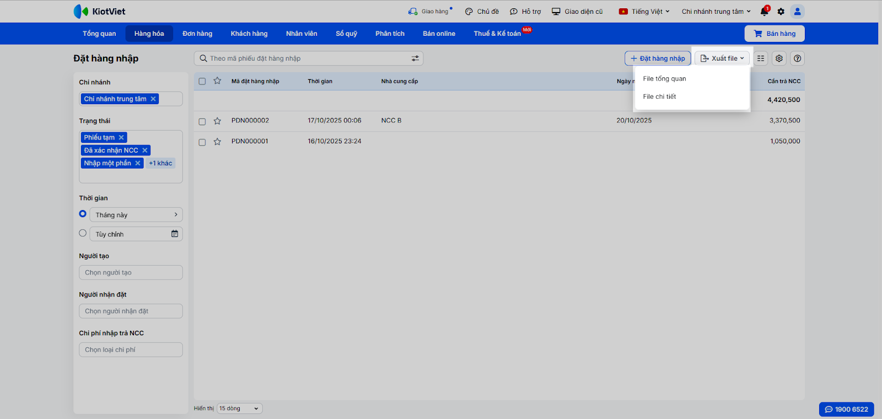Click supplier NCC B in PDN000002 row
This screenshot has height=419, width=882.
[x=391, y=120]
